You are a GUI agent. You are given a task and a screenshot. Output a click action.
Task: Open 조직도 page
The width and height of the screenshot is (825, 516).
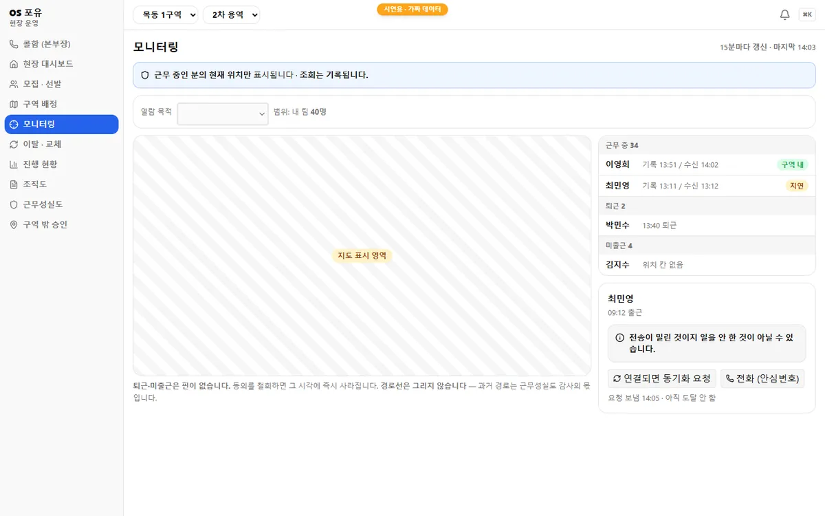coord(61,184)
